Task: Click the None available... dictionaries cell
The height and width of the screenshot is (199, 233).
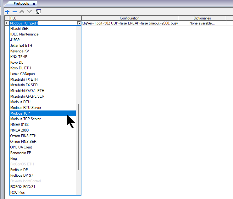Action: pyautogui.click(x=202, y=23)
